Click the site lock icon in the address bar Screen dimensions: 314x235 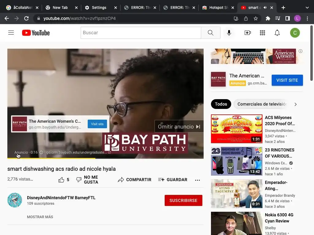pos(39,18)
